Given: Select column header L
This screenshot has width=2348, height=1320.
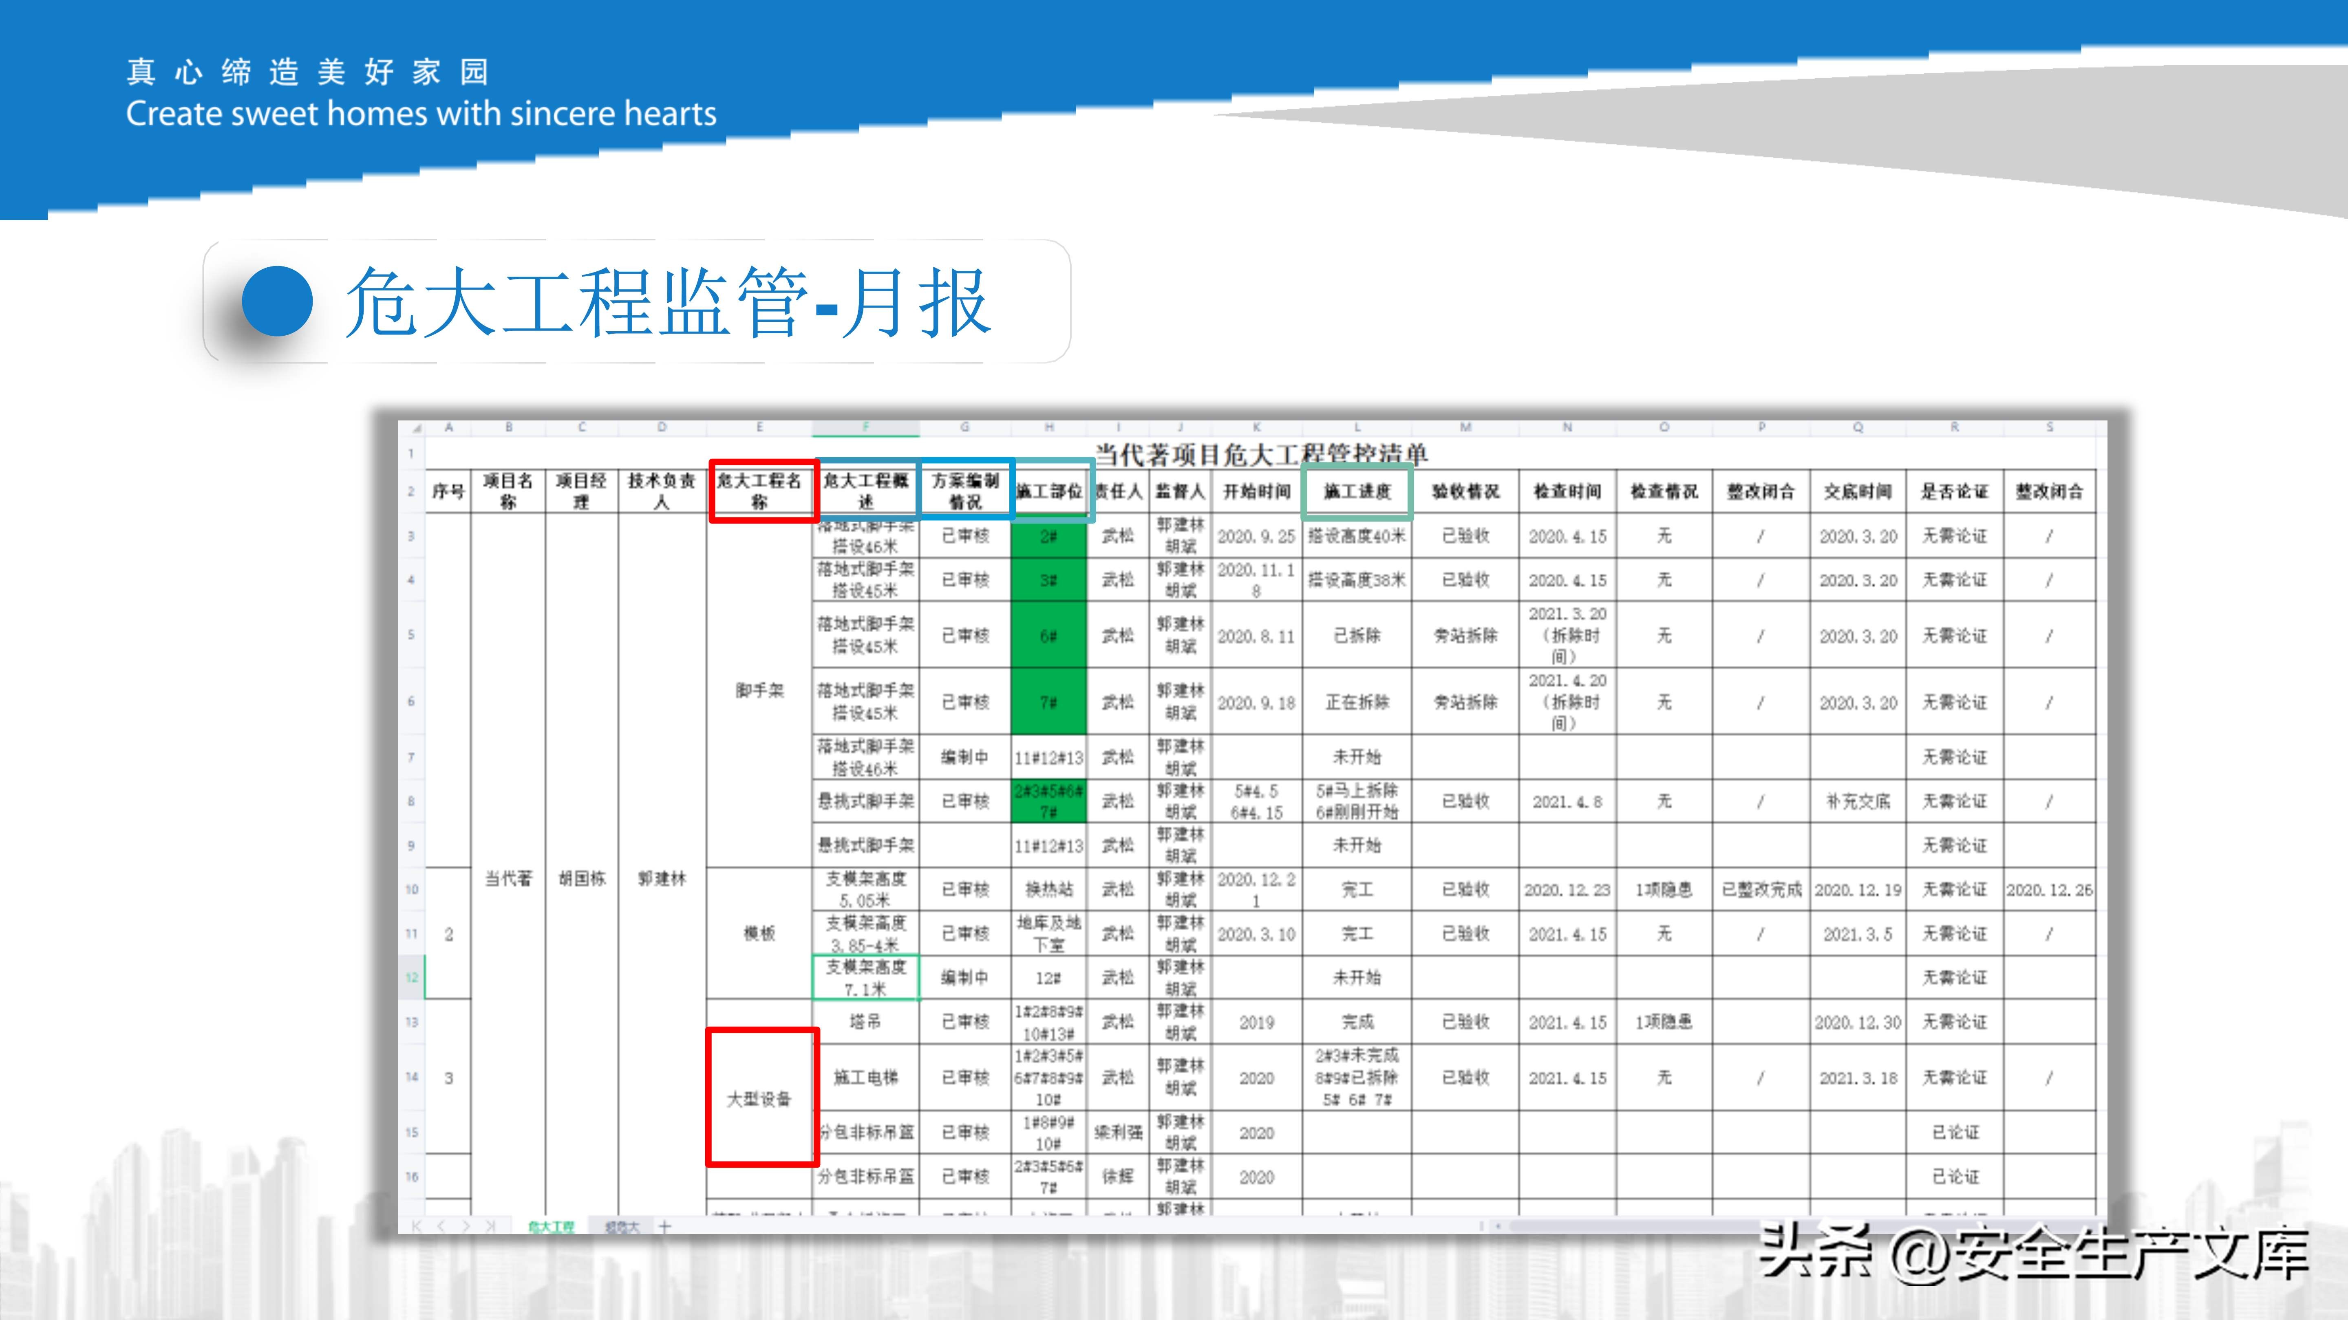Looking at the screenshot, I should coord(1357,427).
